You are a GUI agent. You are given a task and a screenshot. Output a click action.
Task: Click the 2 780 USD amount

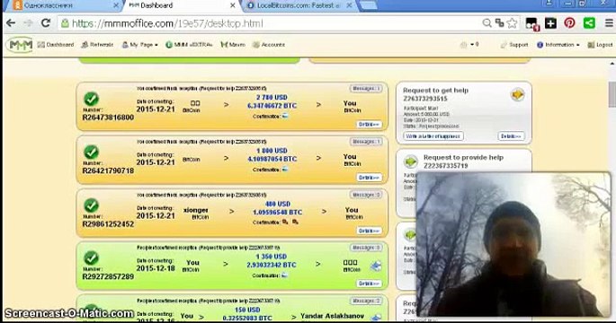(272, 97)
